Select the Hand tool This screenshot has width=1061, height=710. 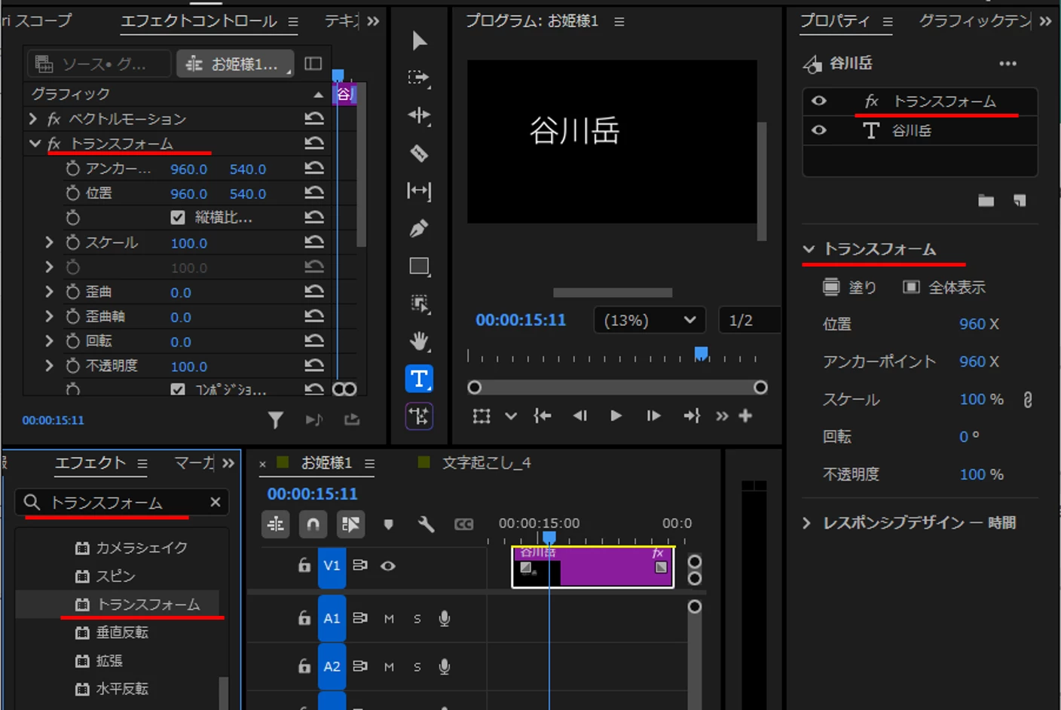click(419, 341)
